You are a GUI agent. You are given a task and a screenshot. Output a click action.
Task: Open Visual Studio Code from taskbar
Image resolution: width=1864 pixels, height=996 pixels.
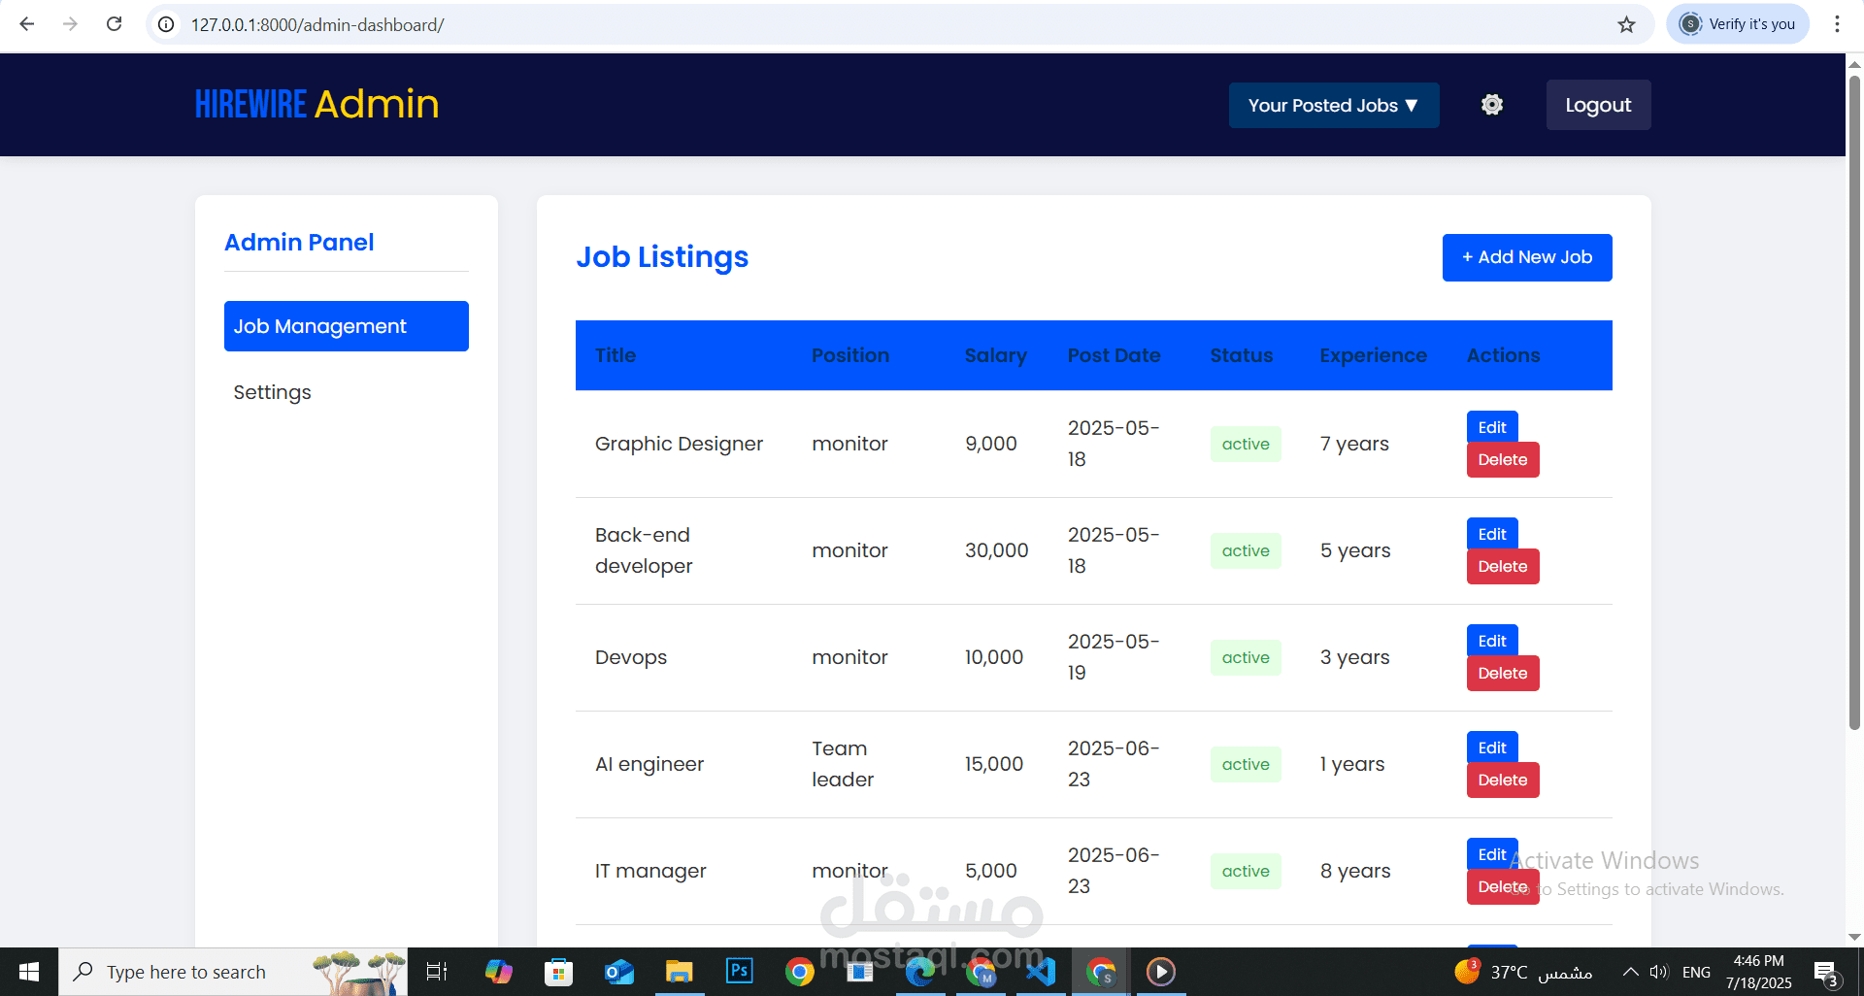tap(1041, 971)
